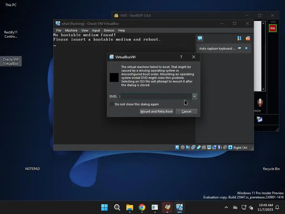
Task: Click the USB devices status icon
Action: pos(199,147)
